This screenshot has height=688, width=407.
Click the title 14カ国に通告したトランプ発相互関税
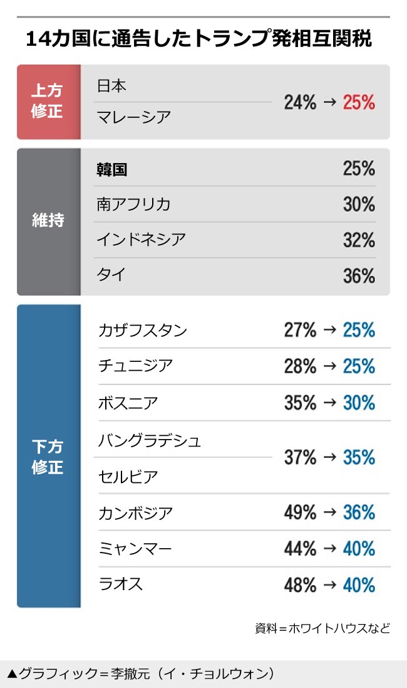[x=199, y=39]
